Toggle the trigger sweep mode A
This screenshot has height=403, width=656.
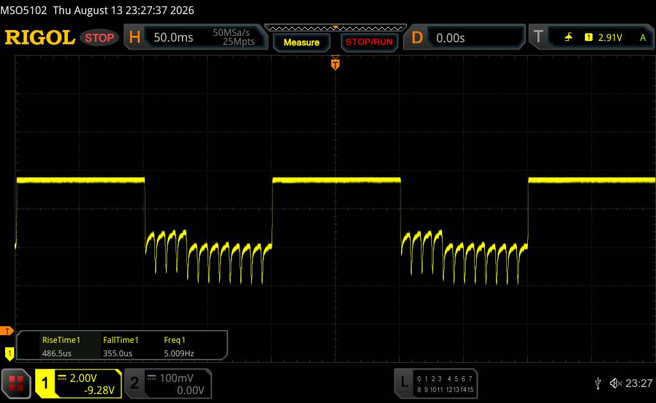[643, 38]
